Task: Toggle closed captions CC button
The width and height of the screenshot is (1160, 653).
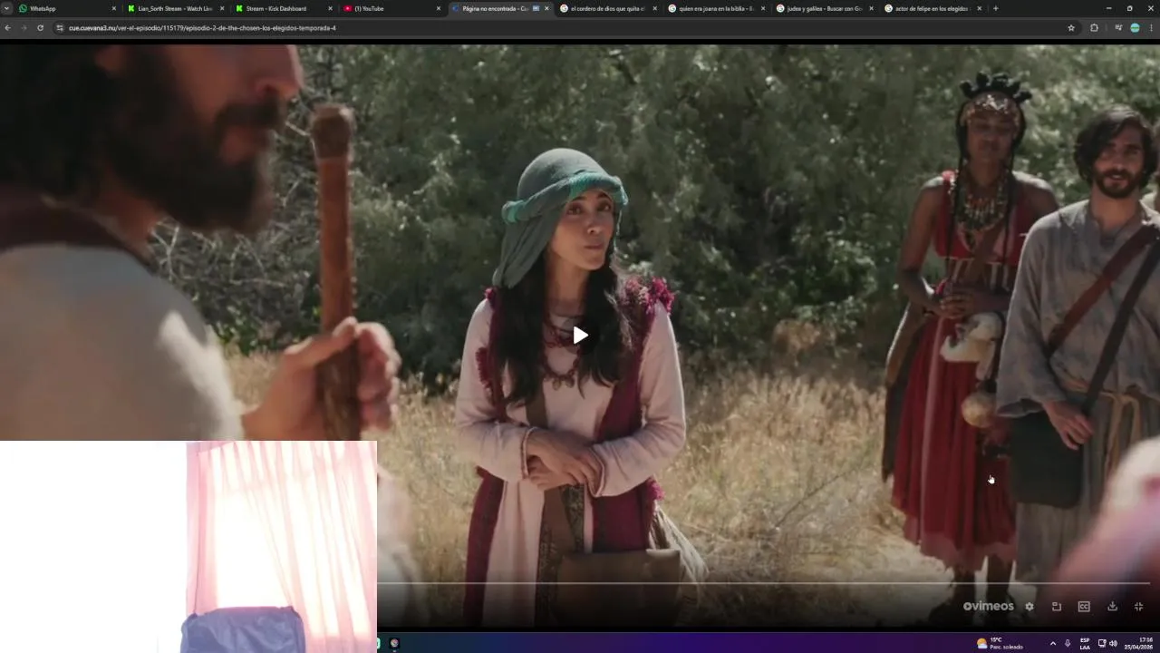Action: [1084, 607]
